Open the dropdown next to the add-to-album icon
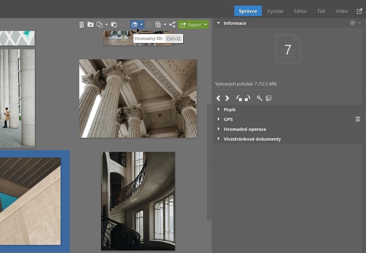 coord(165,25)
